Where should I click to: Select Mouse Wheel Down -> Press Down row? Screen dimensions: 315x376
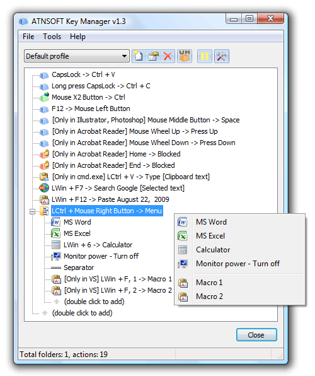point(144,143)
